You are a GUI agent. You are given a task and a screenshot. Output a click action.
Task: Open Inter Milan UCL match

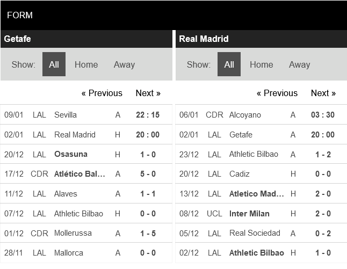click(249, 214)
